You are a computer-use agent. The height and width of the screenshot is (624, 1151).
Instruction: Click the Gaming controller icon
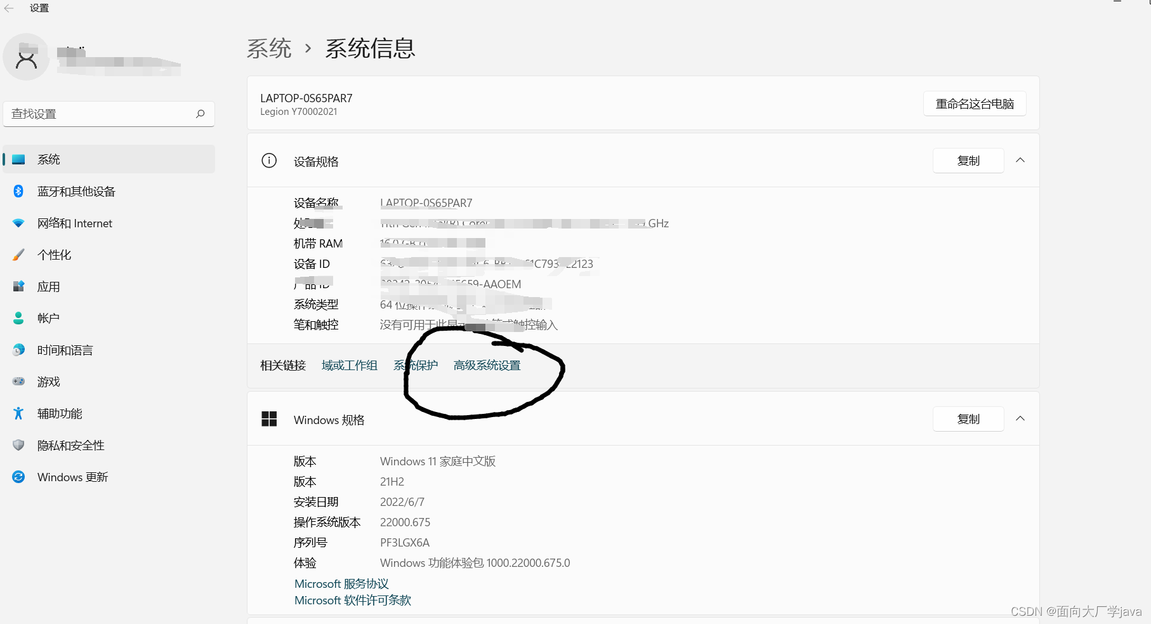click(x=18, y=382)
